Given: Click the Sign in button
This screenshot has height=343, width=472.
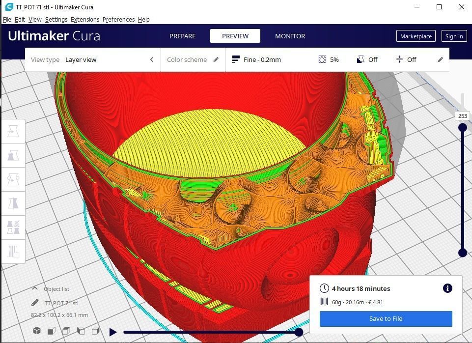Looking at the screenshot, I should (454, 36).
